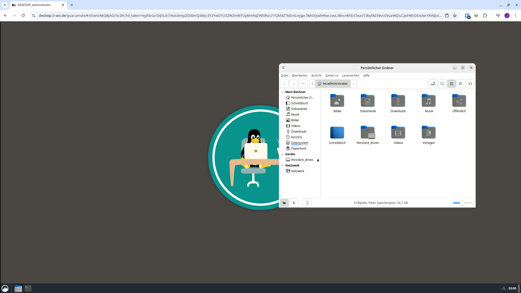
Task: Open file manager hamburger menu icon
Action: pos(283,68)
